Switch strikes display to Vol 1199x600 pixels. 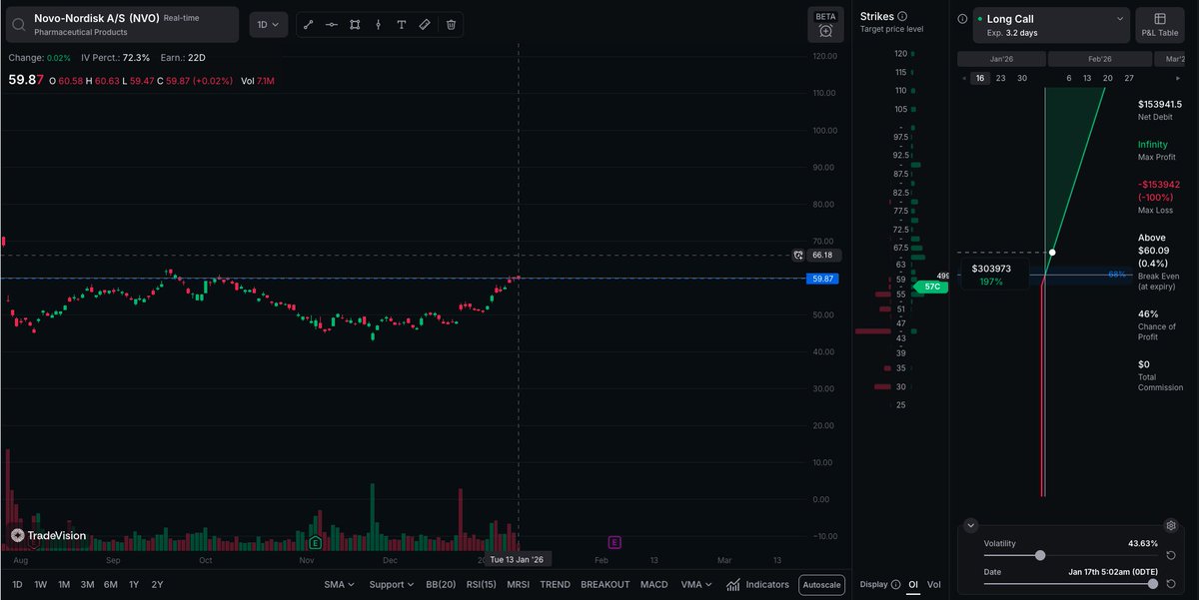(x=933, y=584)
